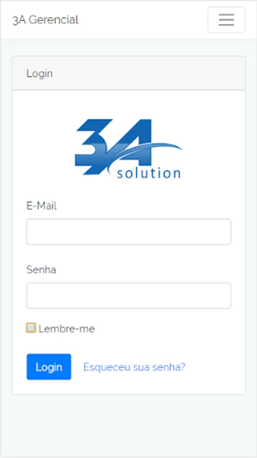Toggle the Lembre-me checkbox
The width and height of the screenshot is (257, 458).
click(x=31, y=328)
